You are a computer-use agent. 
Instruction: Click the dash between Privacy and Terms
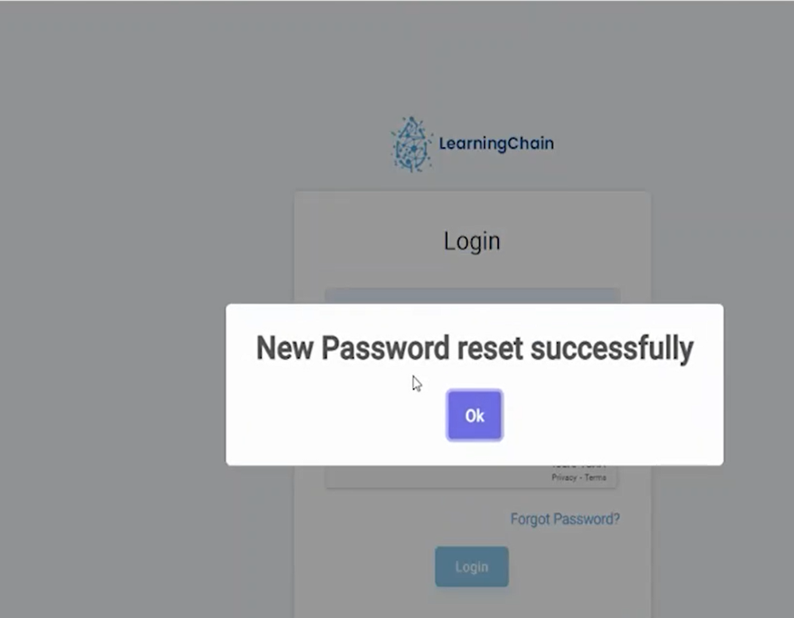(581, 477)
